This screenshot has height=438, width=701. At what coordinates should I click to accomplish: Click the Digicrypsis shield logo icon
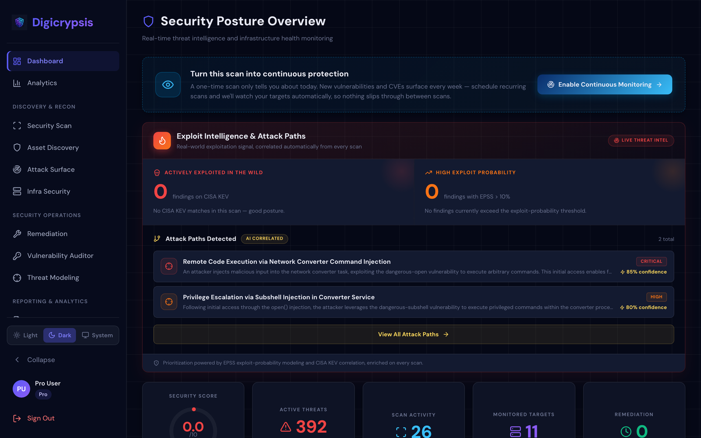(x=19, y=22)
